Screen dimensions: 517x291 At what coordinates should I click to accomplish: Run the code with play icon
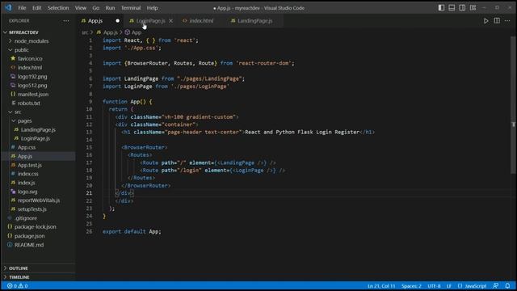coord(486,21)
